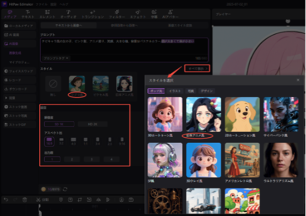The height and width of the screenshot is (216, 306).
Task: Select HD 2K resolution
Action: [x=92, y=124]
